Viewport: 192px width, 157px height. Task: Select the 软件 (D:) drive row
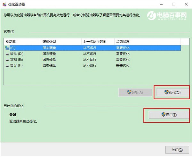click(93, 54)
